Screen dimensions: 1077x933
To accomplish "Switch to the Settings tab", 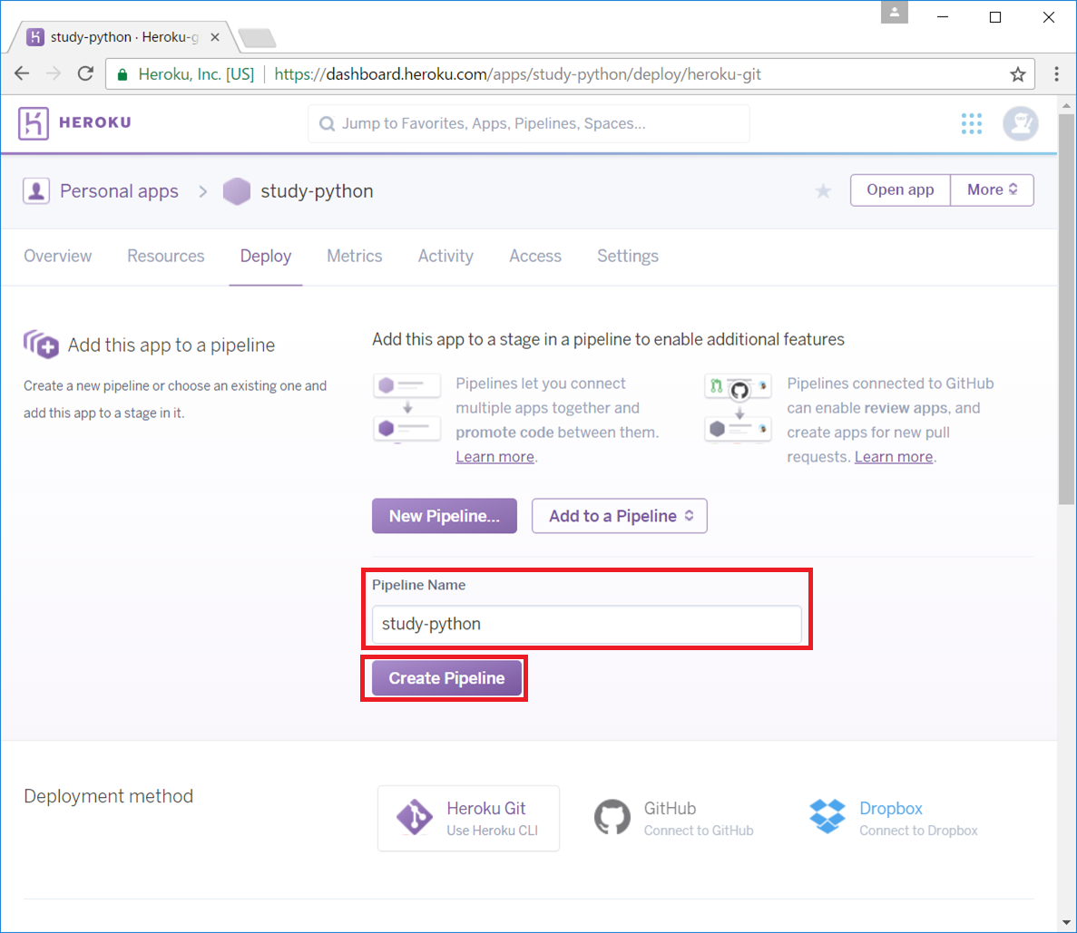I will pyautogui.click(x=627, y=256).
